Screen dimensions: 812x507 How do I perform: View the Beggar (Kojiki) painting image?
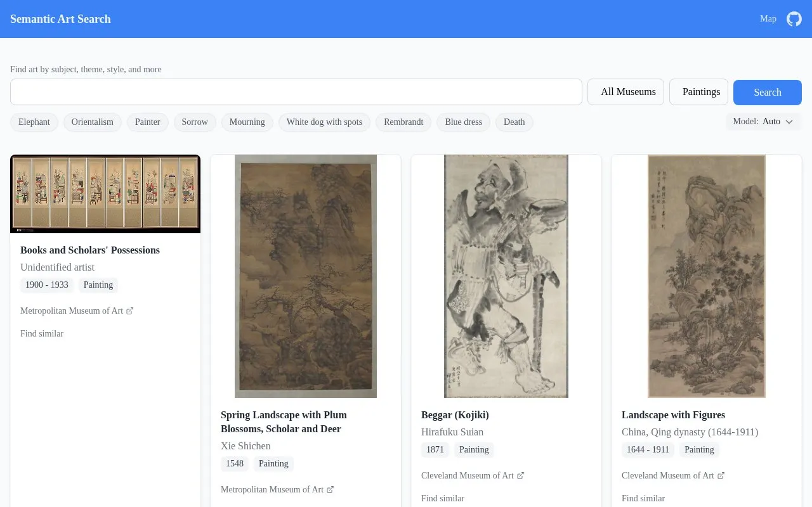pyautogui.click(x=506, y=276)
